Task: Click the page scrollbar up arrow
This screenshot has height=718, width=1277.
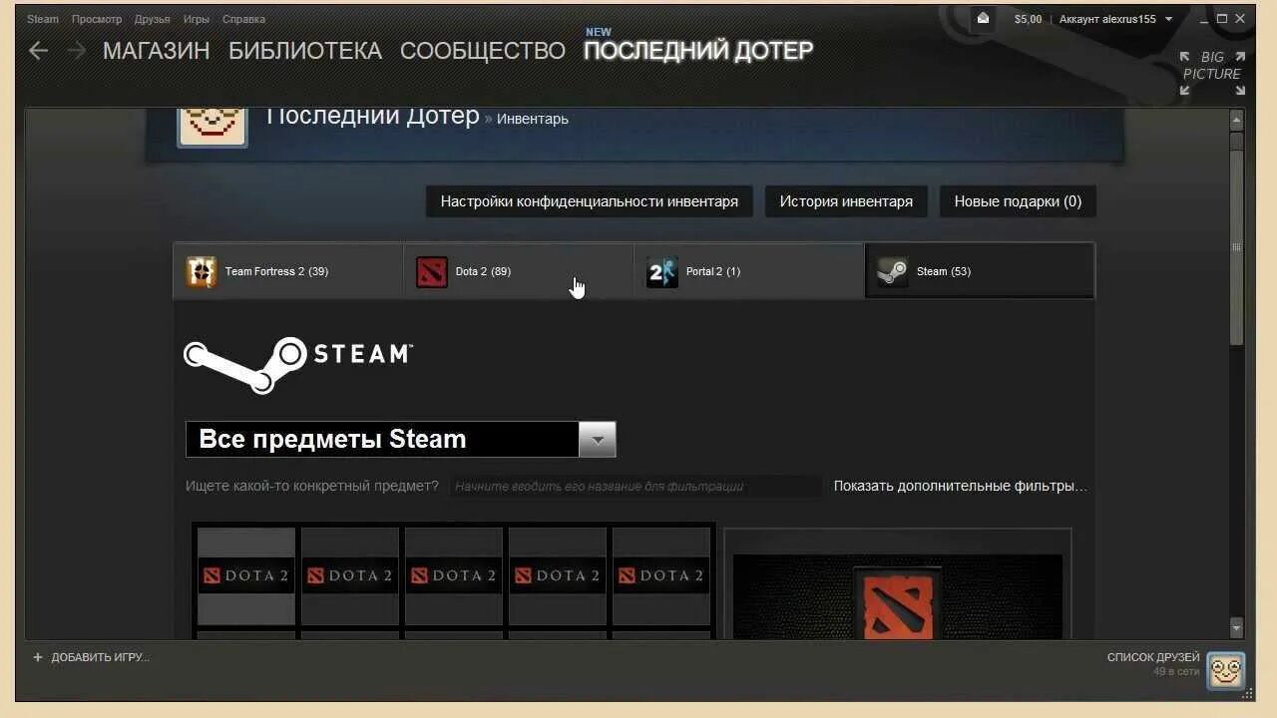Action: [1237, 120]
